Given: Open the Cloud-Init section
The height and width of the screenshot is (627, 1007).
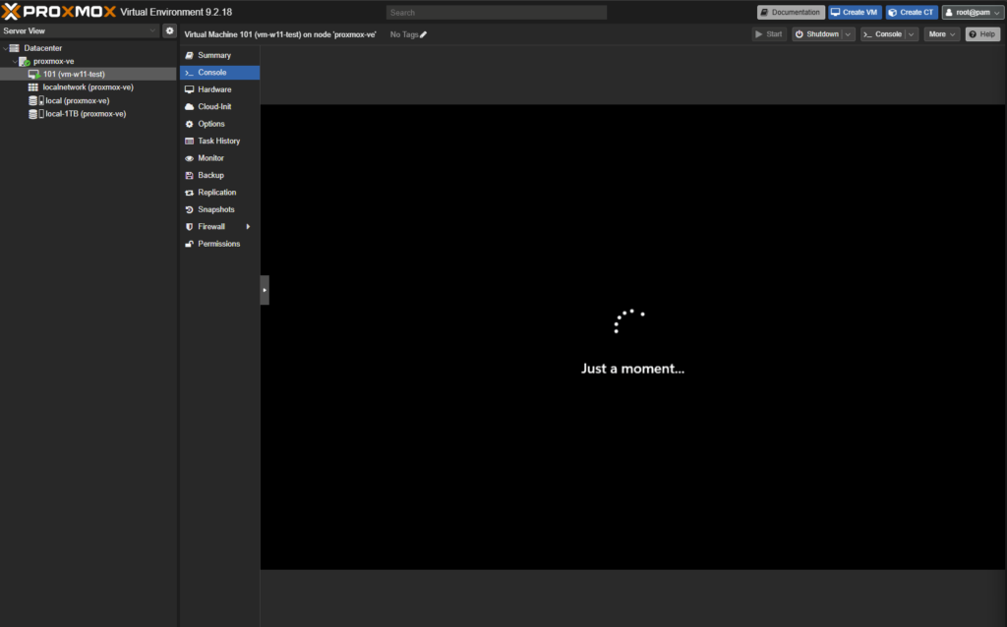Looking at the screenshot, I should [x=219, y=106].
